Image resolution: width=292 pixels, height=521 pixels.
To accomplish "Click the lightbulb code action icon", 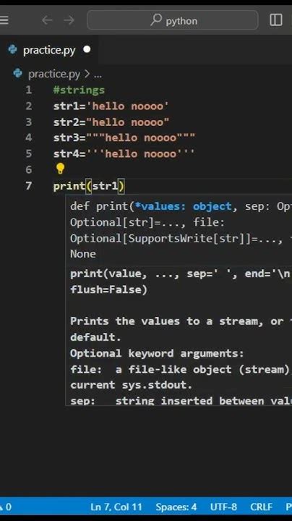I will coord(60,169).
